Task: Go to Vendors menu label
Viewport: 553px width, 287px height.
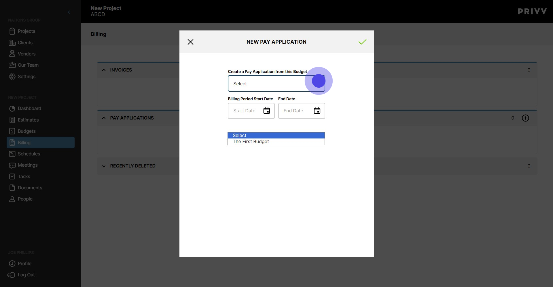Action: [26, 54]
